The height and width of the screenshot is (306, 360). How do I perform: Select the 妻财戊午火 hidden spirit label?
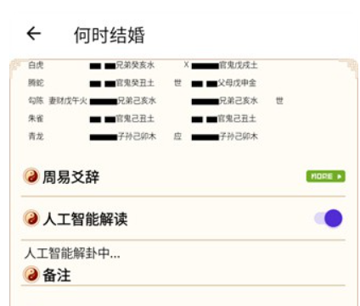coord(68,101)
